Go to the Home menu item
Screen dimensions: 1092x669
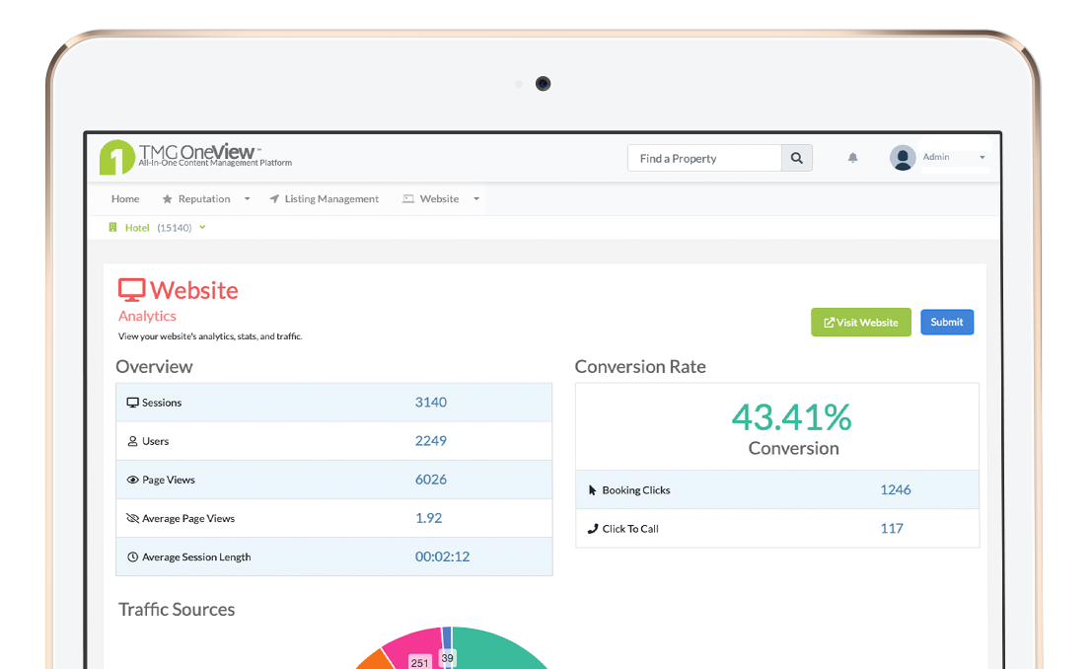click(125, 199)
